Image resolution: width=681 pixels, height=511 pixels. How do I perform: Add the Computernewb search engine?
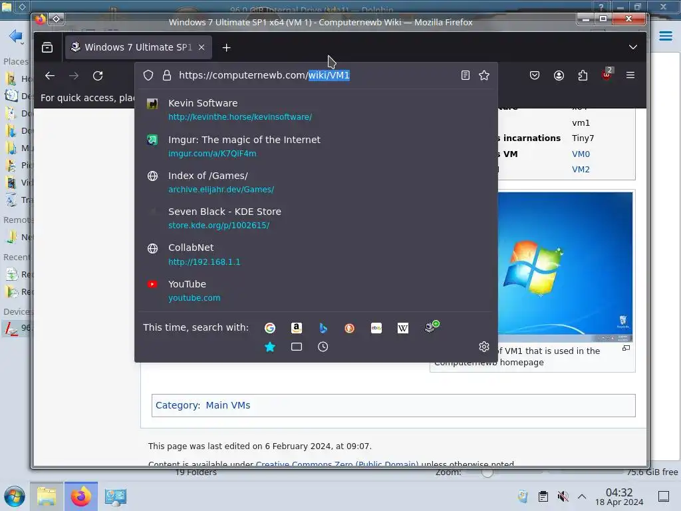point(432,327)
